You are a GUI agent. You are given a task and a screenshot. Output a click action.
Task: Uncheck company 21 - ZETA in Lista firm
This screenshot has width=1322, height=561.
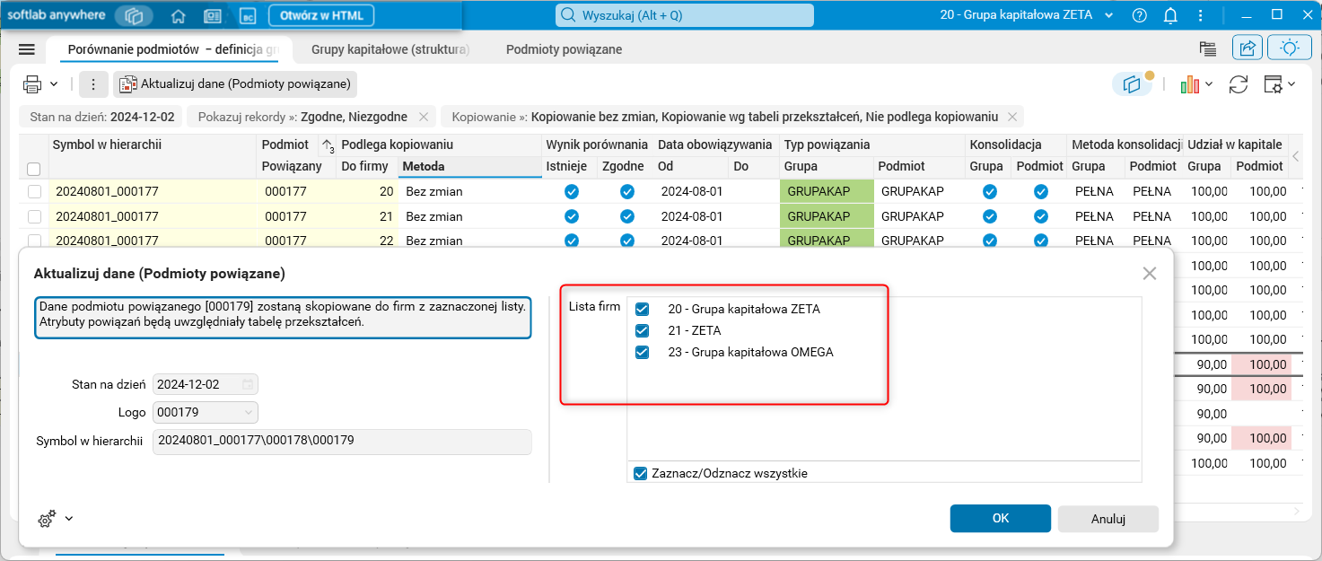(641, 330)
